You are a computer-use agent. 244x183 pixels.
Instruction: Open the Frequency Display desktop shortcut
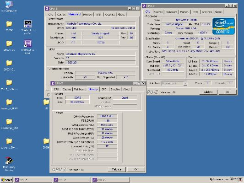(9, 164)
